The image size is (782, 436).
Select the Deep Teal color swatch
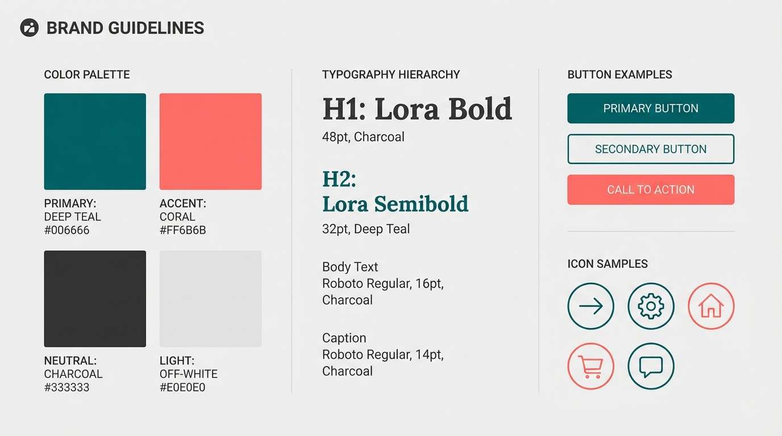[95, 141]
